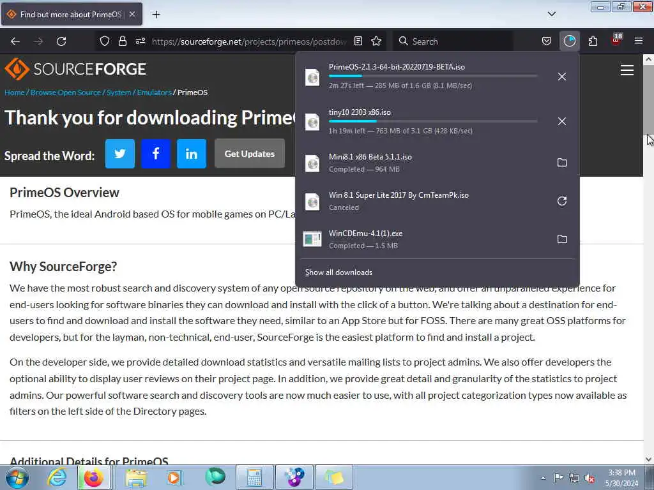654x490 pixels.
Task: Toggle reader view icon in address bar
Action: pyautogui.click(x=358, y=41)
